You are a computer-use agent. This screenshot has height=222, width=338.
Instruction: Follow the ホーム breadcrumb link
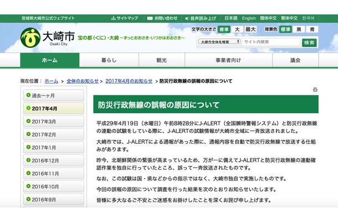click(x=52, y=81)
